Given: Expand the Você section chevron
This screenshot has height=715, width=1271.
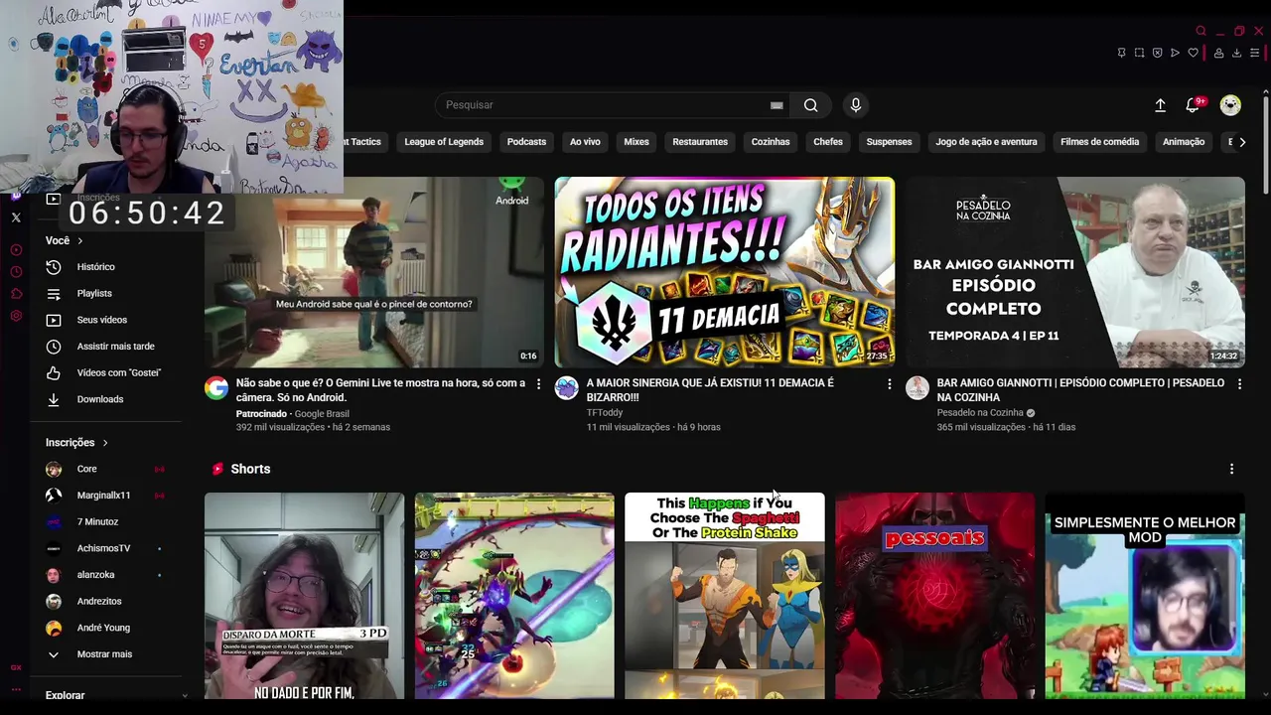Looking at the screenshot, I should [x=79, y=240].
